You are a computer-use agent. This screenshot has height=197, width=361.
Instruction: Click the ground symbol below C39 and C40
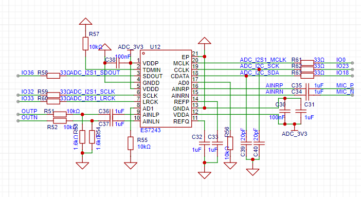coord(252,172)
